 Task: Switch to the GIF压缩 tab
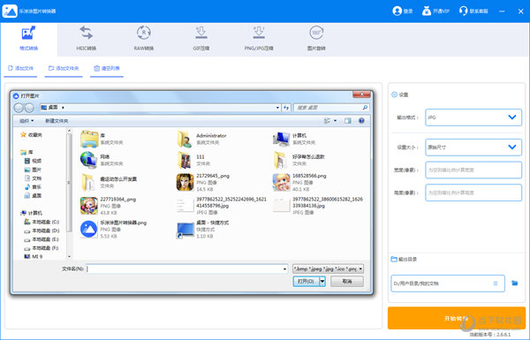point(201,39)
